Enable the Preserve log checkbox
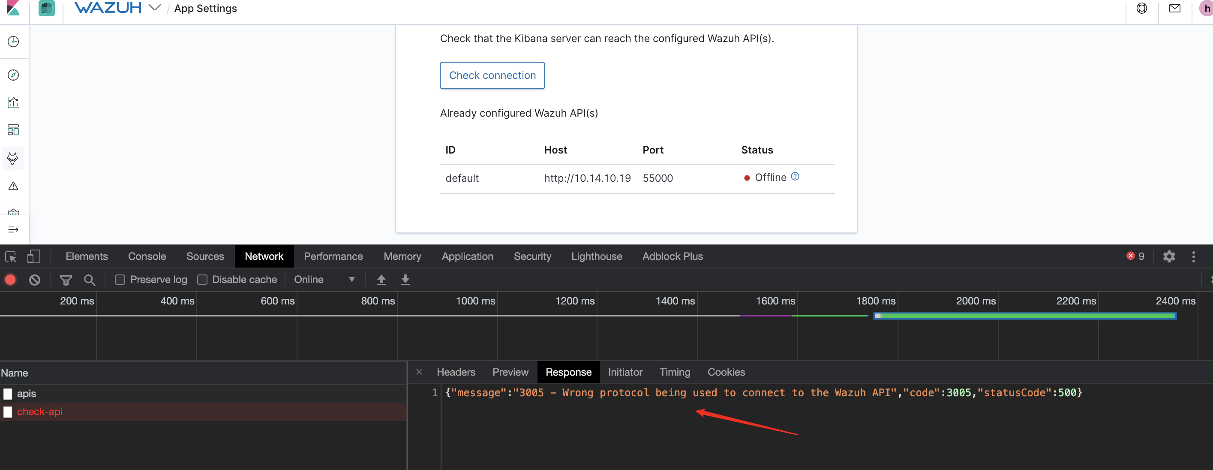This screenshot has height=470, width=1213. click(120, 279)
